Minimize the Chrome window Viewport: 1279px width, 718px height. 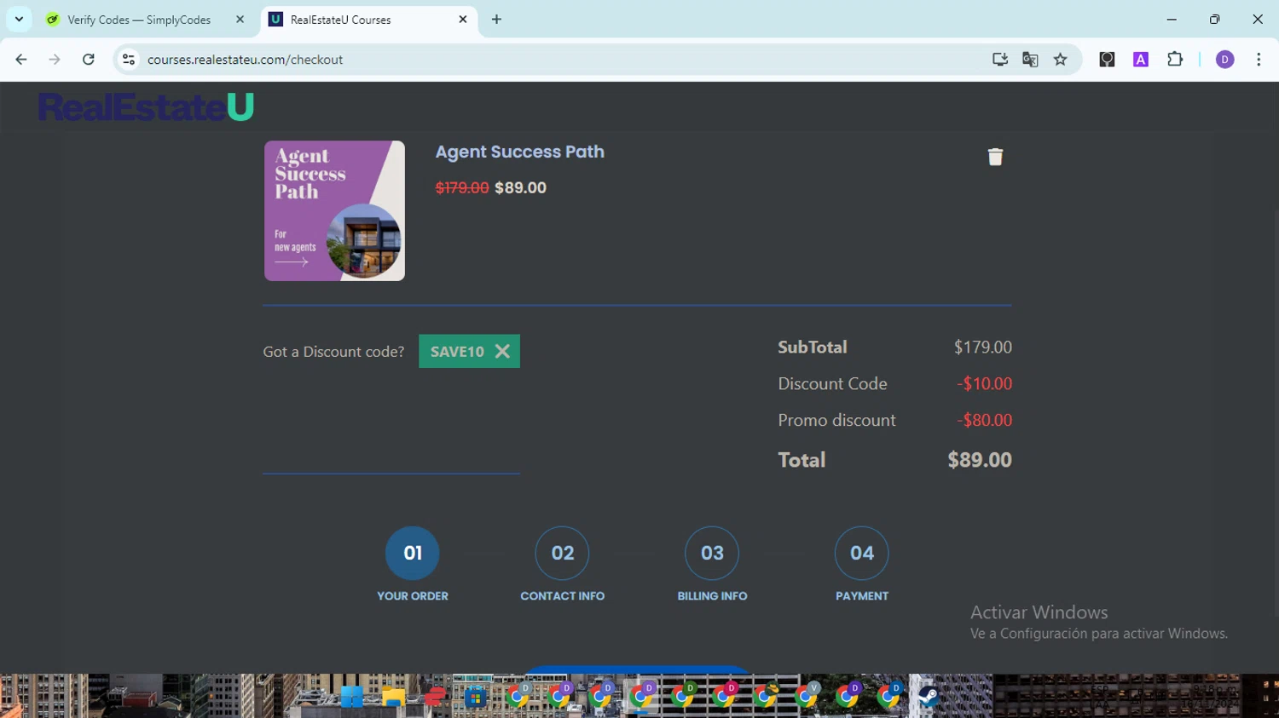click(1172, 19)
